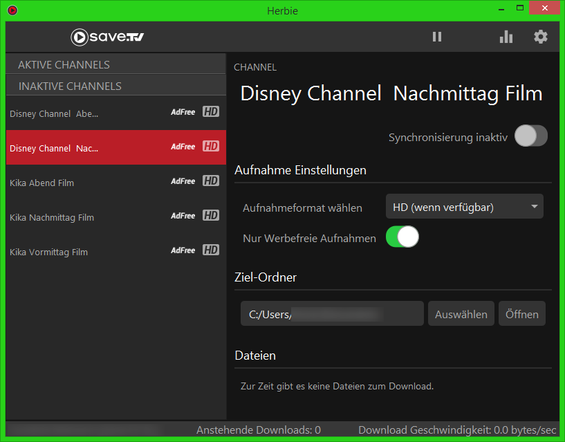The image size is (565, 442).
Task: Click the HD badge on Kika Abend Film
Action: 211,181
